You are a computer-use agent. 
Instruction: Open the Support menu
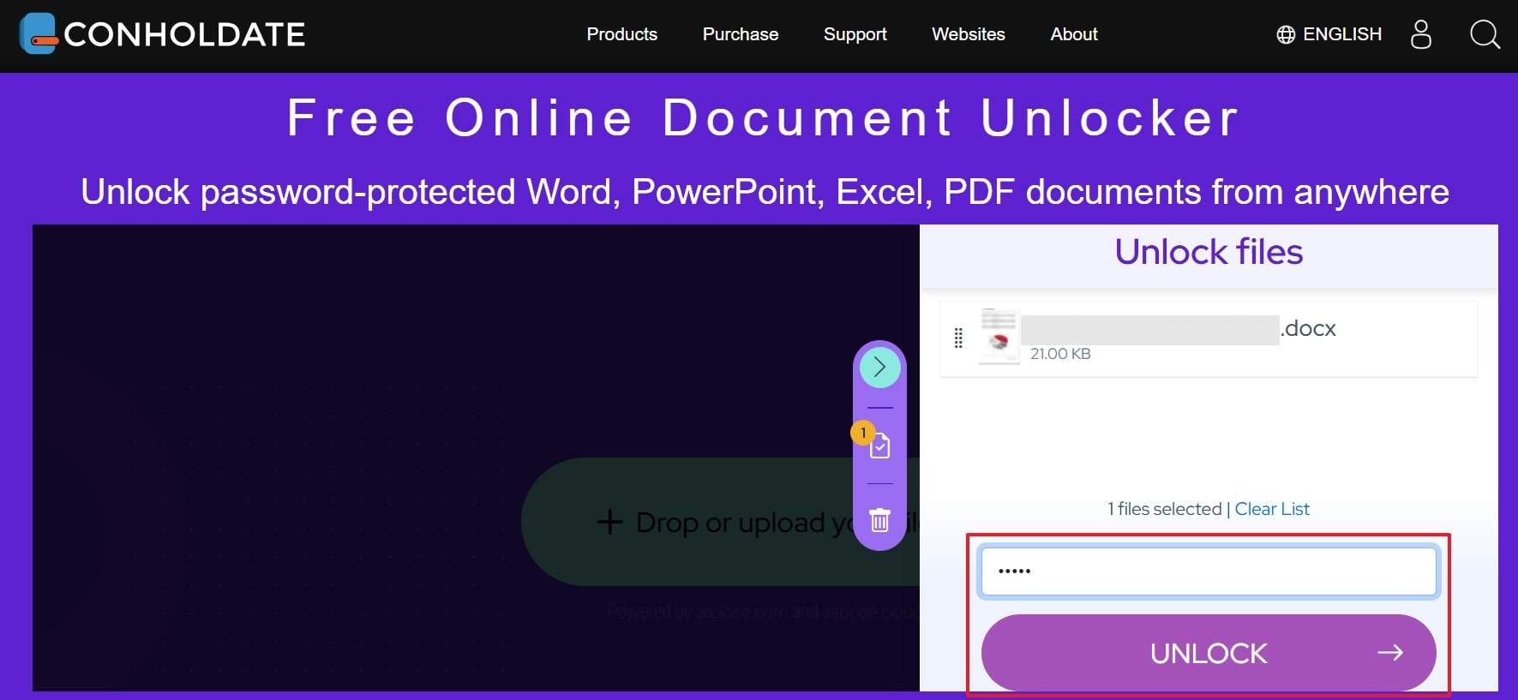pyautogui.click(x=855, y=34)
